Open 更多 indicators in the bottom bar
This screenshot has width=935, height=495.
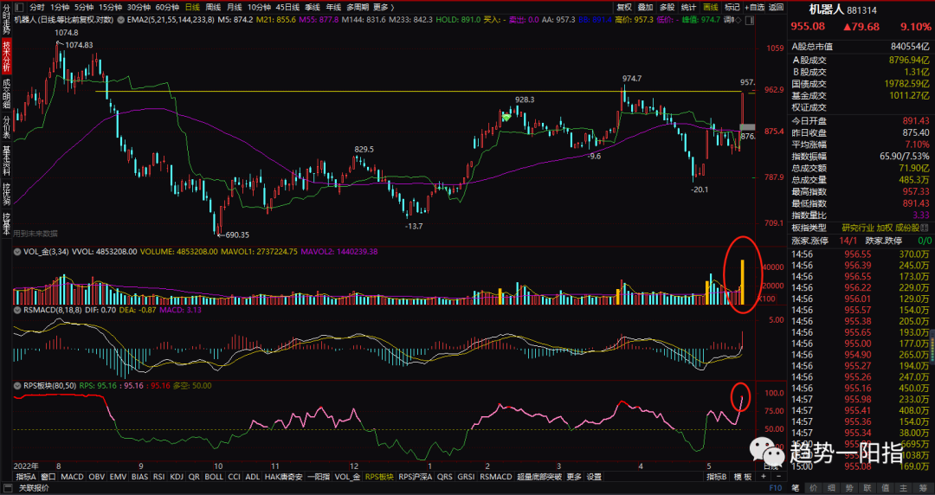[574, 477]
